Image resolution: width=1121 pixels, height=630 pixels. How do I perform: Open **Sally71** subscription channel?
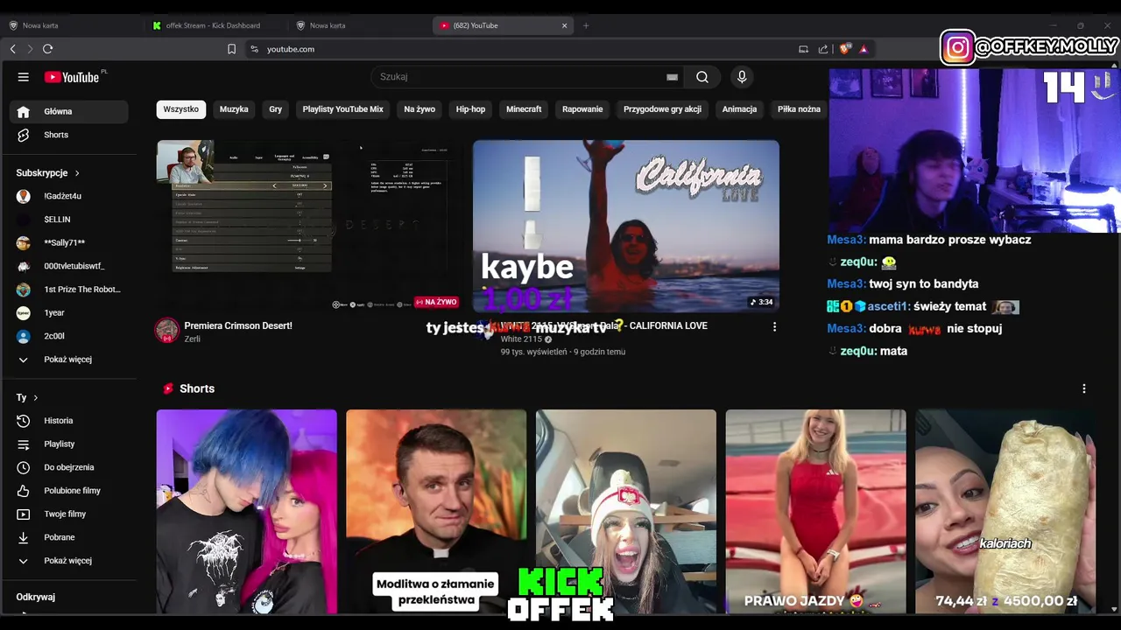tap(68, 242)
